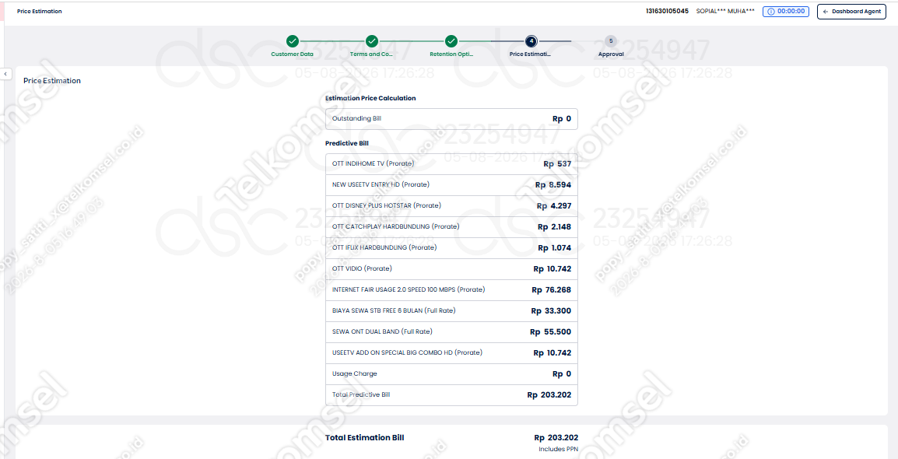Click the Price Estimation page title in header
The image size is (898, 459).
[x=40, y=12]
